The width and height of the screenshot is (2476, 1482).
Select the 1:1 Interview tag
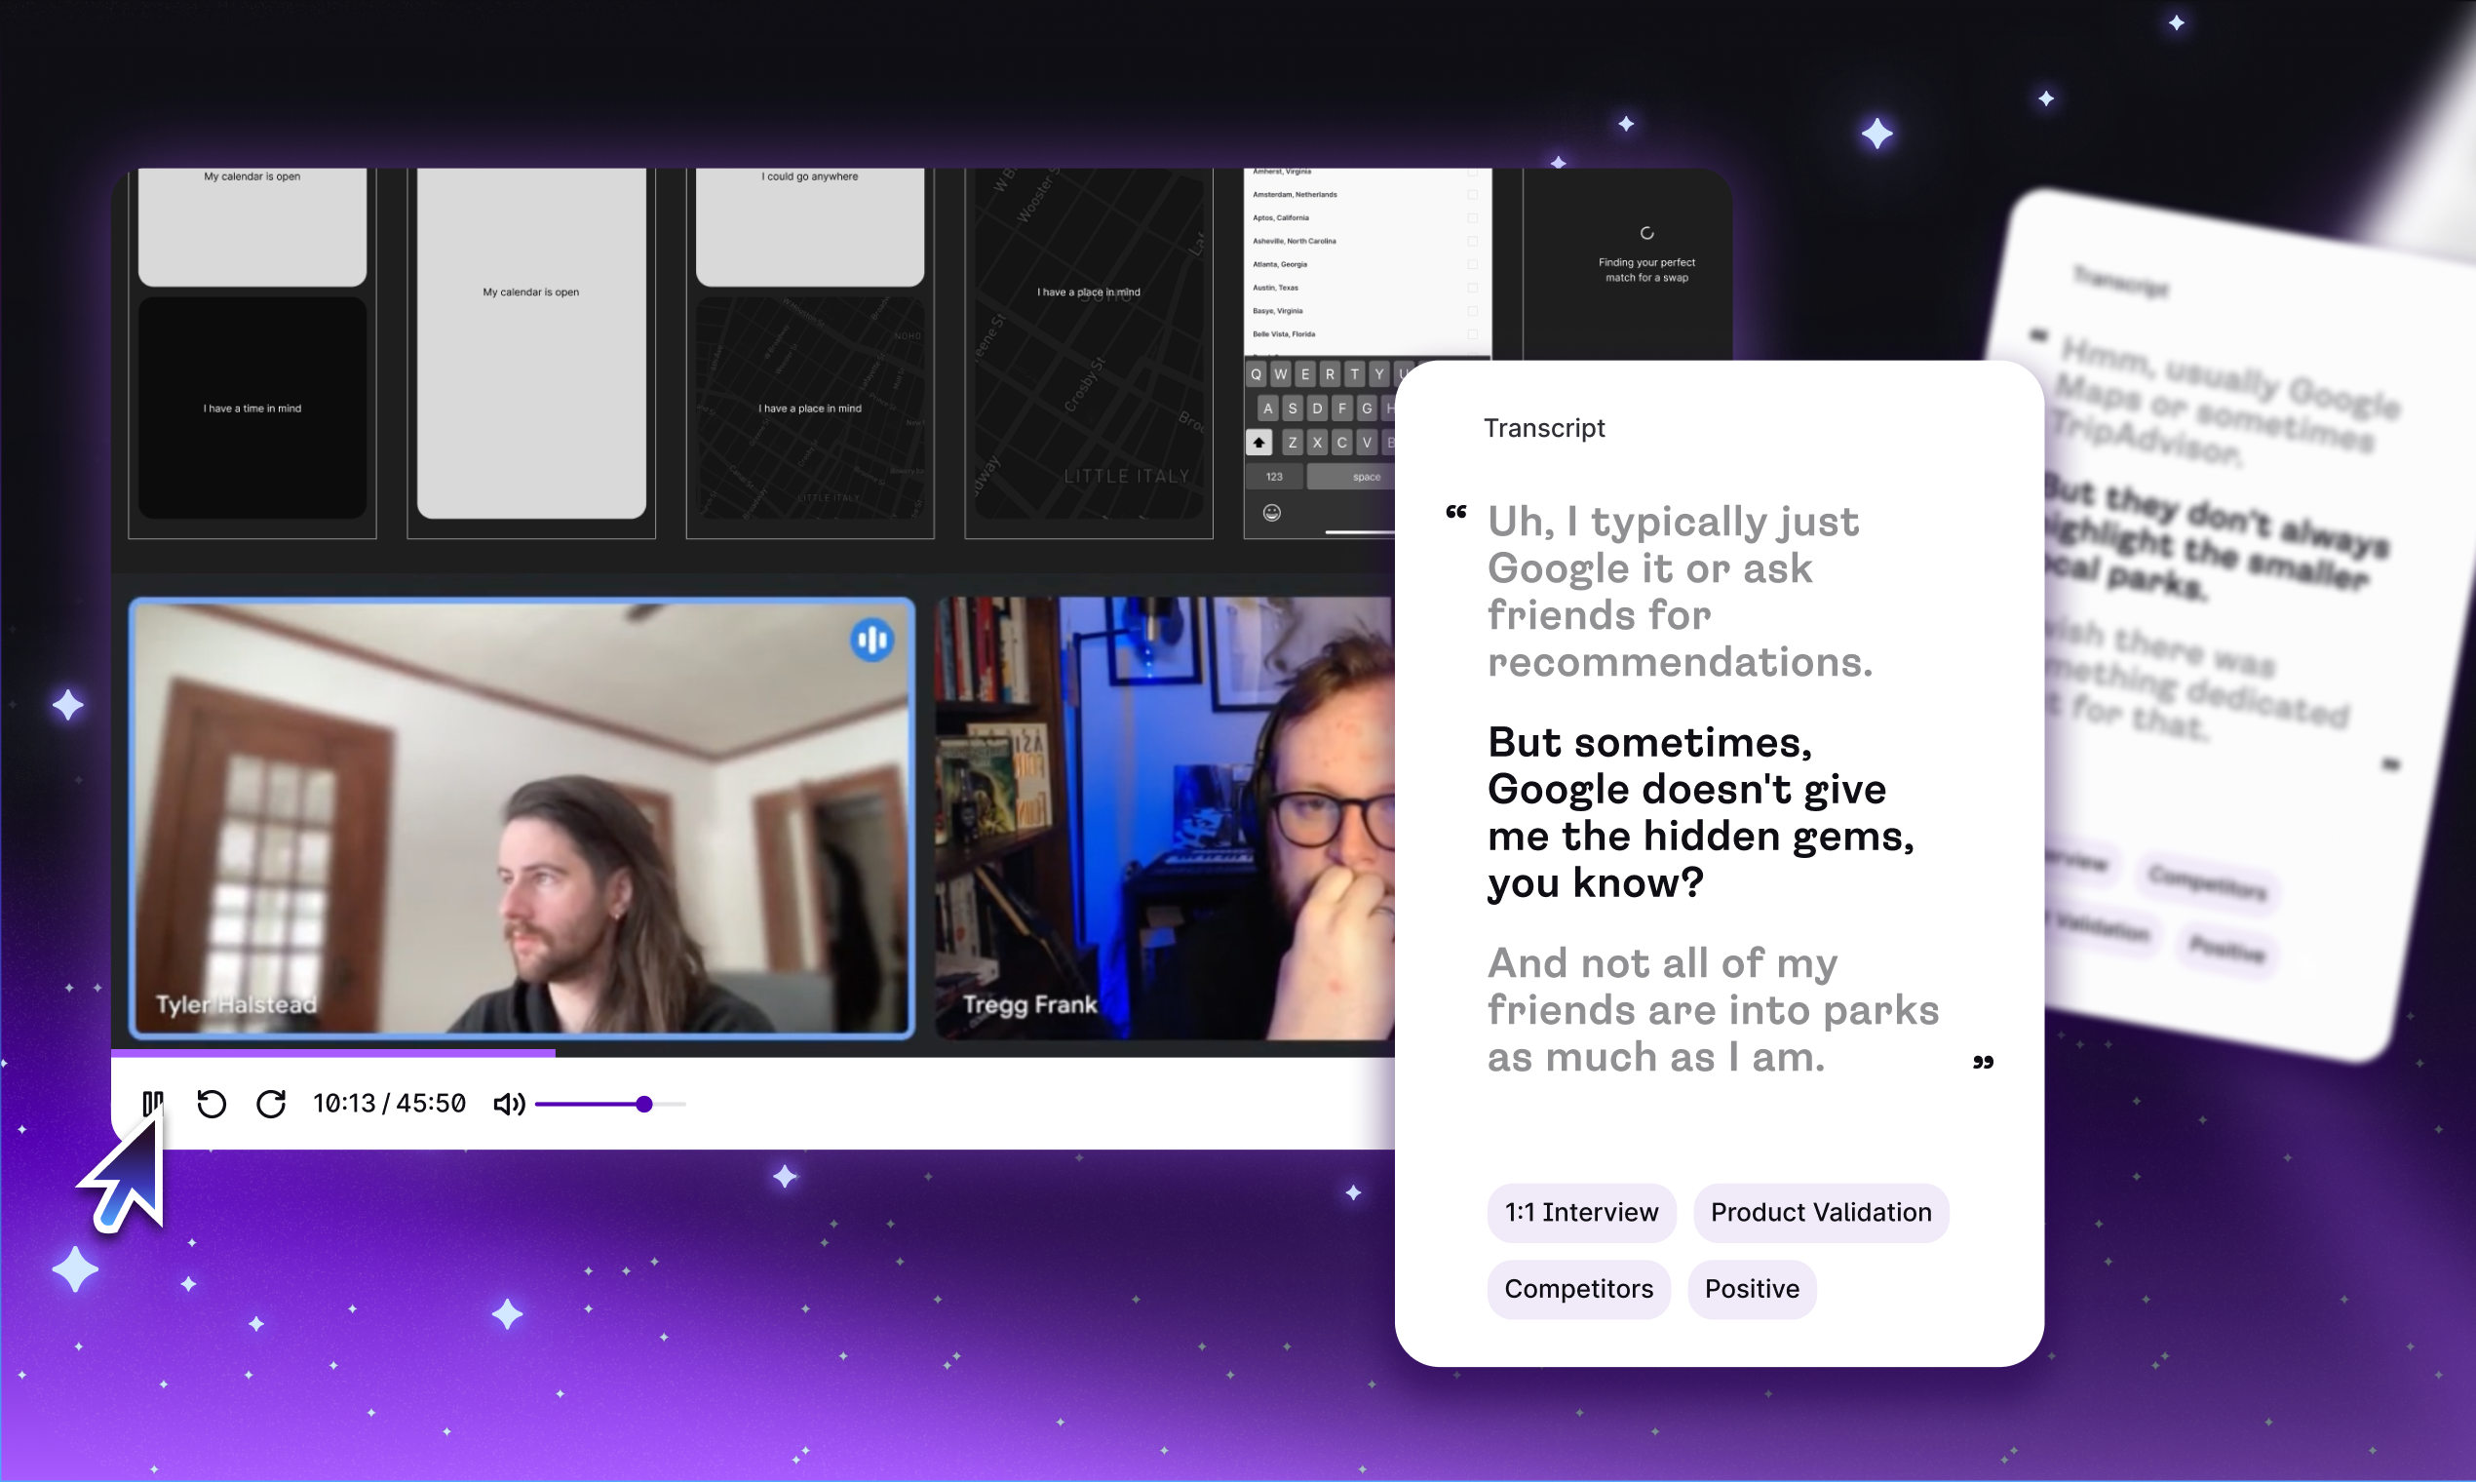click(1580, 1212)
